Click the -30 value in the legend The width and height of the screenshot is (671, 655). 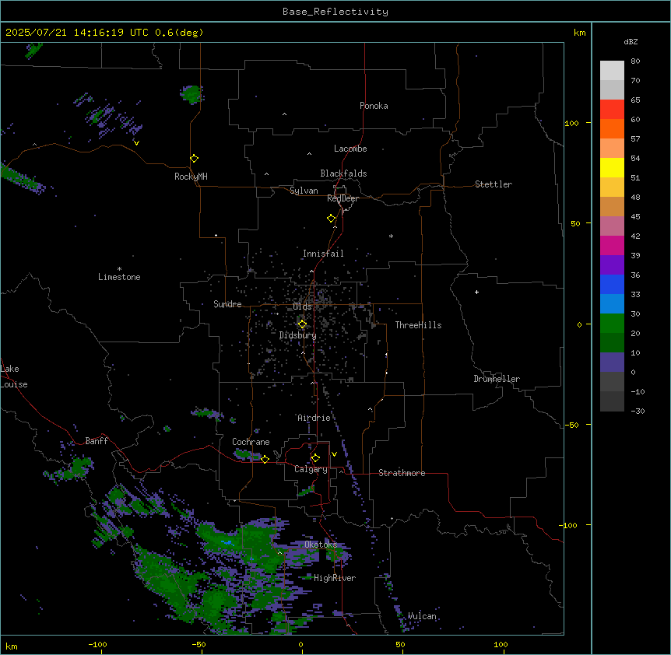tap(638, 412)
